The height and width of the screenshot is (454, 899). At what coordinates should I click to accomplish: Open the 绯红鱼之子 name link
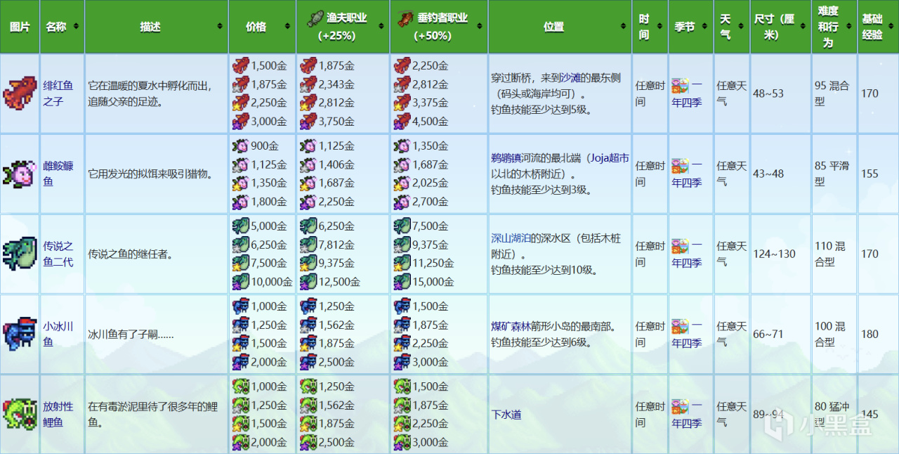pos(58,93)
